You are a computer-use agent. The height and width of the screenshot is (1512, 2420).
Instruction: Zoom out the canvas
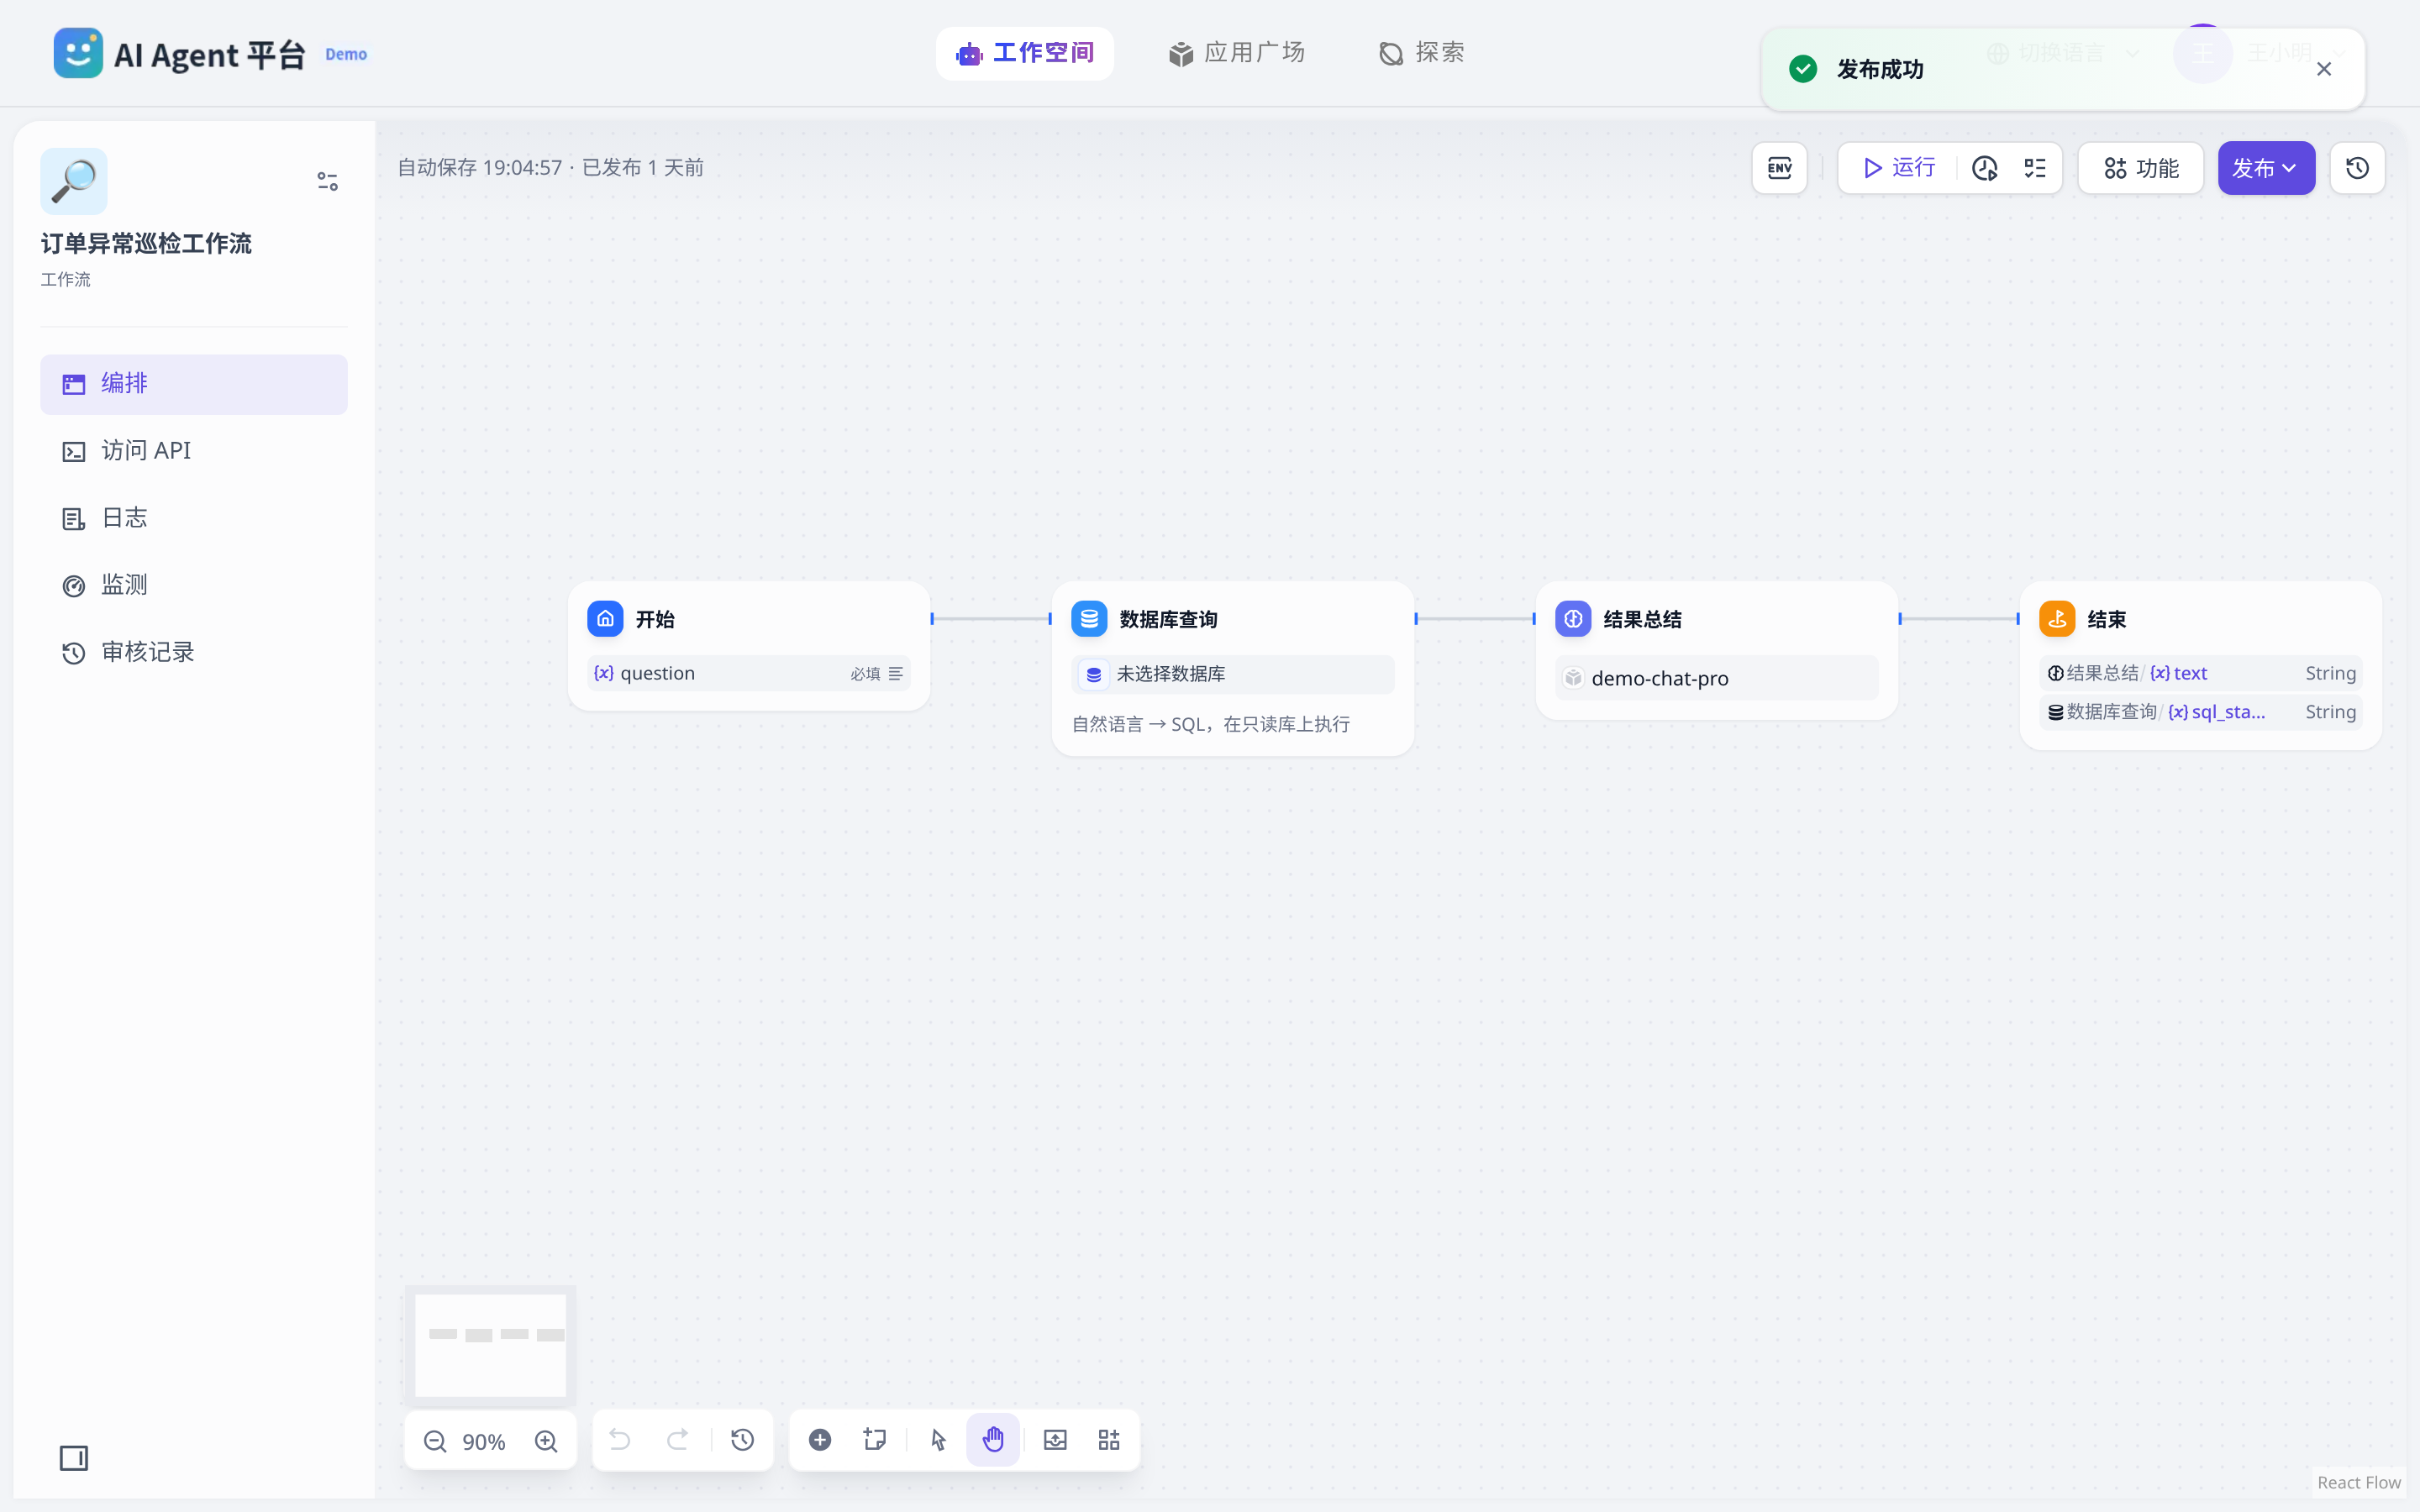(x=434, y=1441)
